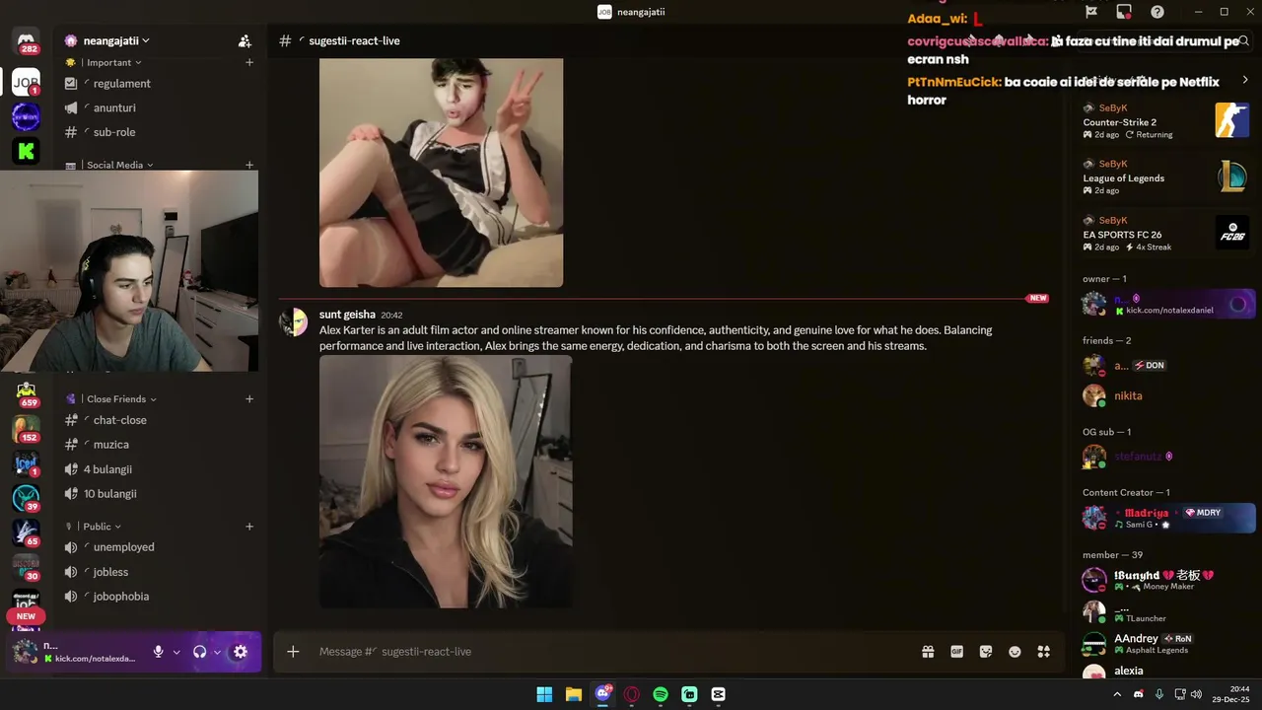Open Discord help question mark icon

tap(1157, 12)
